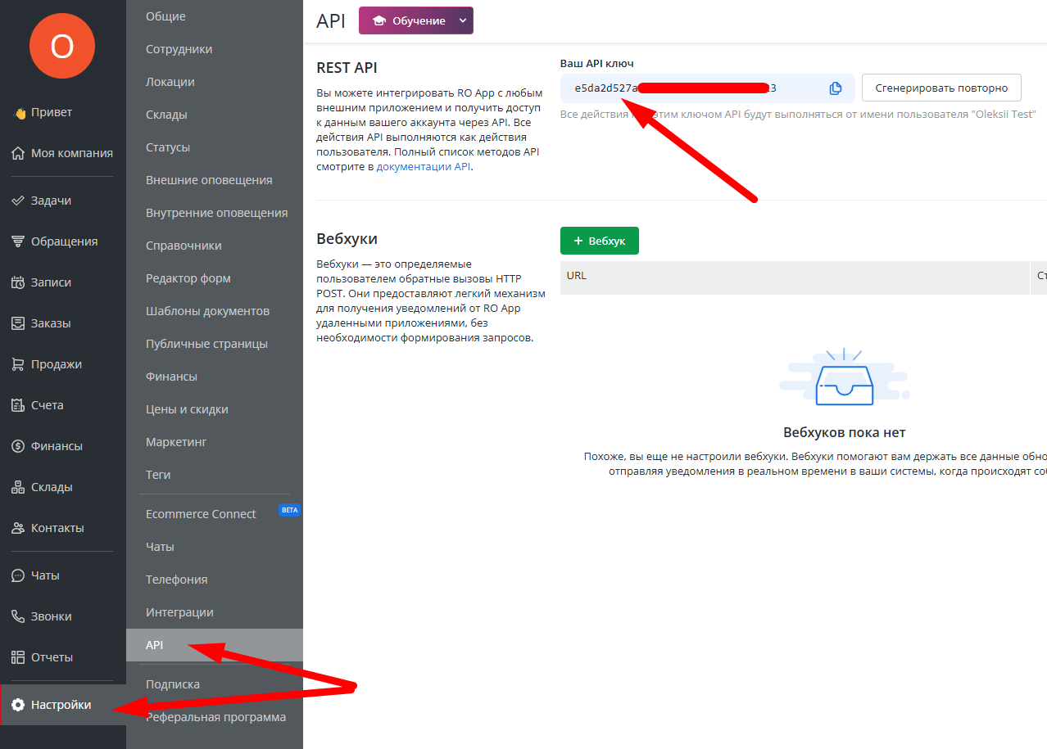Click the URL column header in webhooks table
The height and width of the screenshot is (749, 1047).
577,276
